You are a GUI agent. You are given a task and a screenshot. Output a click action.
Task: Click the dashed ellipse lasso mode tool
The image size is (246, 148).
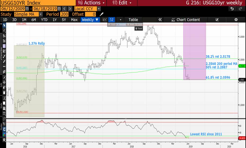pos(4,119)
